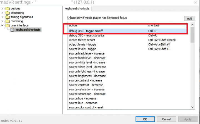Select scaling algorithms in the tree
This screenshot has width=200, height=124.
coord(22,17)
